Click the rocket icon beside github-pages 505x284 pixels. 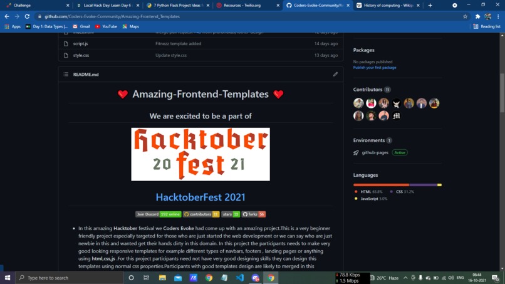[x=356, y=153]
